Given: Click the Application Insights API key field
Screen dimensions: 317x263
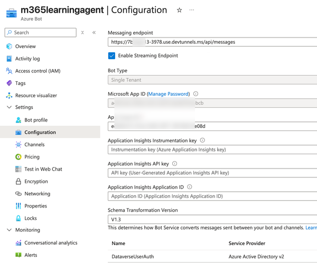Looking at the screenshot, I should pos(212,173).
